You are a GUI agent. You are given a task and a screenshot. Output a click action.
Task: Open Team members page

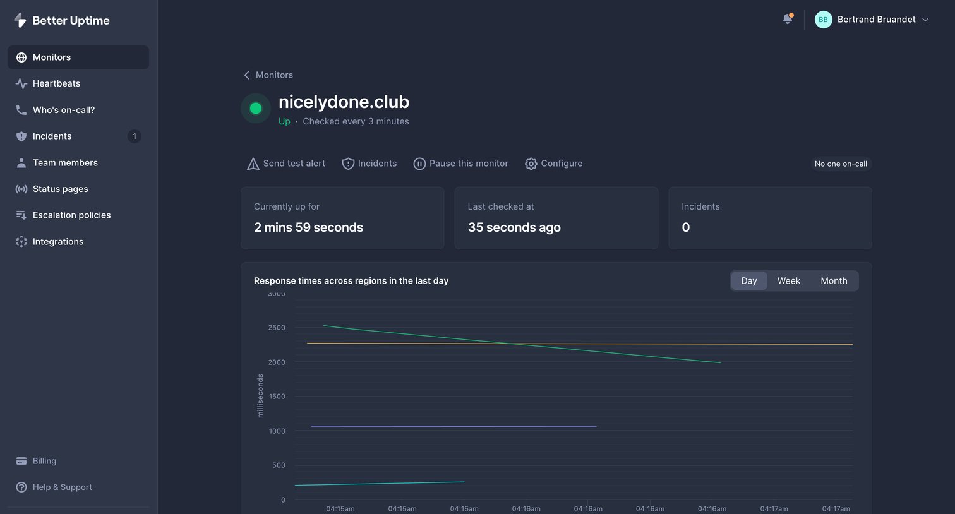(78, 163)
